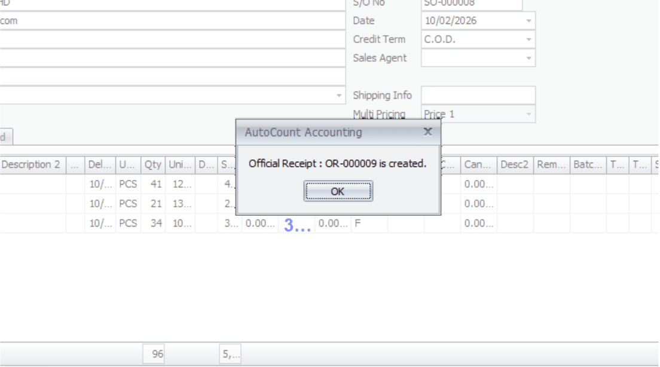Click the Shipping Info input field
Image resolution: width=660 pixels, height=367 pixels.
[478, 95]
